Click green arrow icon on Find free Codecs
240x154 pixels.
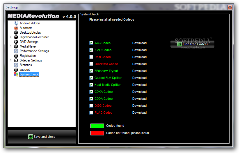(179, 44)
